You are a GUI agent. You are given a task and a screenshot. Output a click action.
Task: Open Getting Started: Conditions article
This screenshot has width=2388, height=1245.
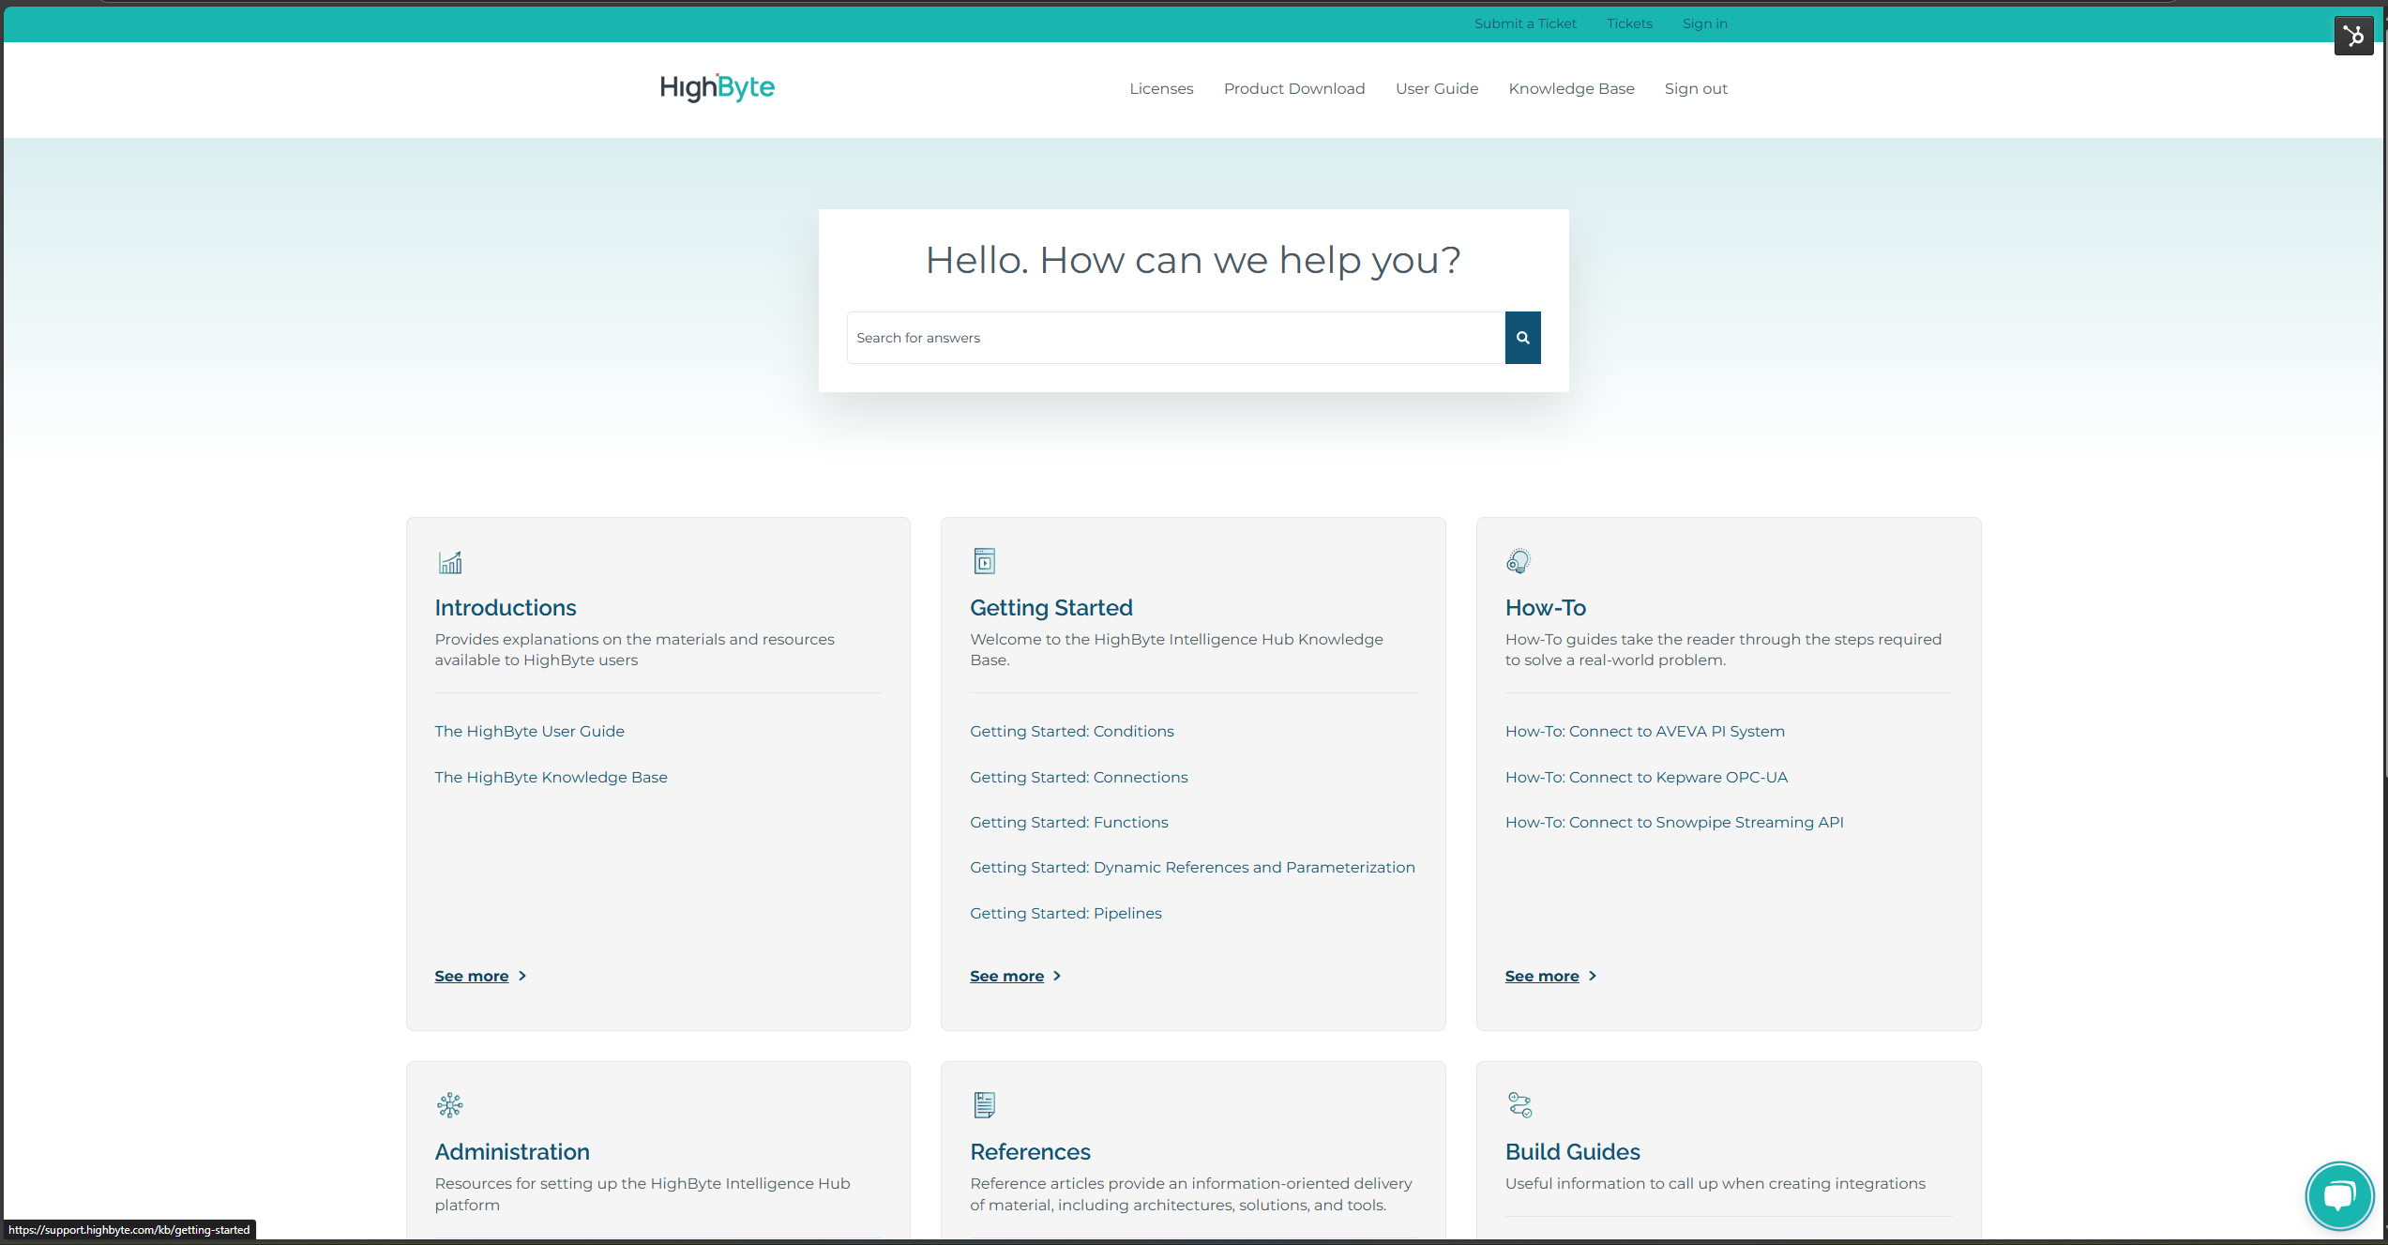1072,731
